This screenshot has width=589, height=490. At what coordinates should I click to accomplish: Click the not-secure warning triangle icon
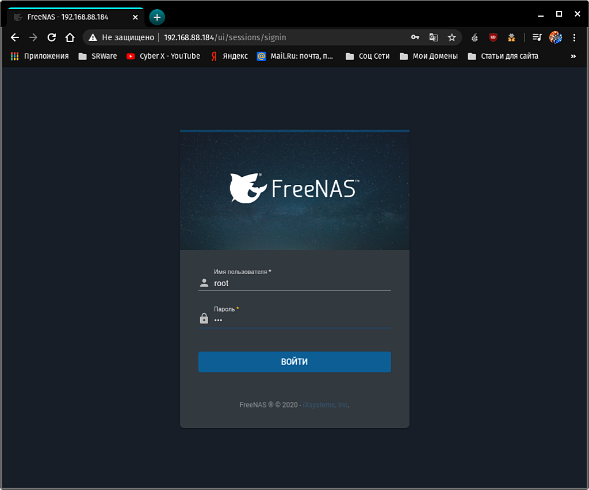pyautogui.click(x=93, y=37)
